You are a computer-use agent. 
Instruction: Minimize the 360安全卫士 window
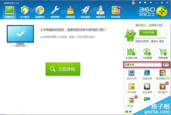click(156, 3)
